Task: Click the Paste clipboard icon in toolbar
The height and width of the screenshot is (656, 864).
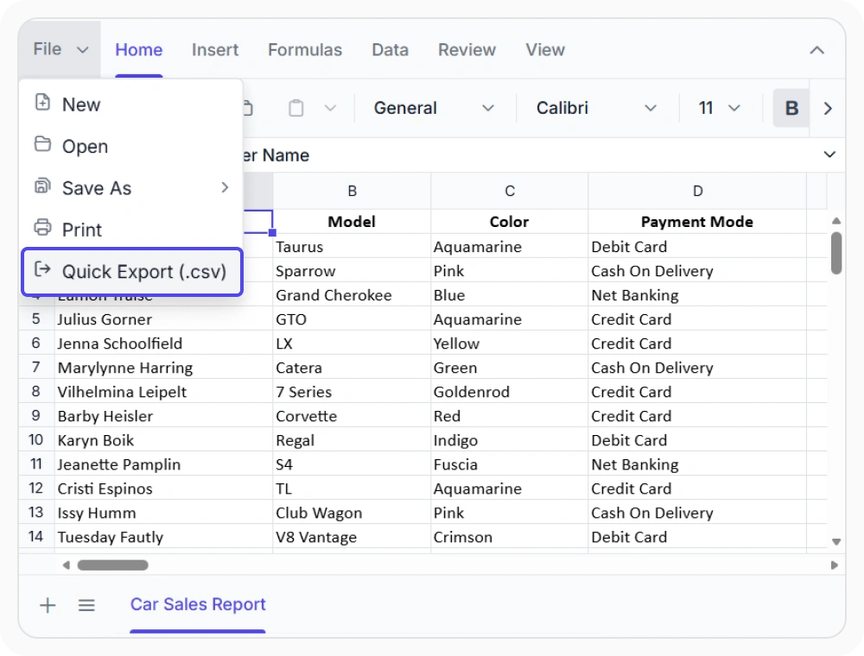Action: (x=295, y=109)
